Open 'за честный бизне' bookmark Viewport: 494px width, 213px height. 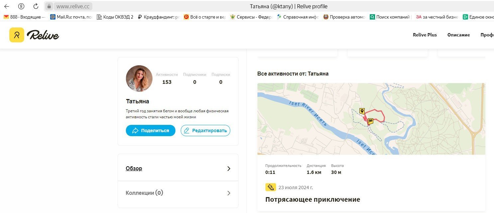coord(437,17)
